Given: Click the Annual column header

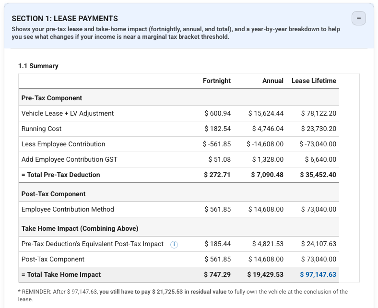Looking at the screenshot, I should click(x=272, y=81).
